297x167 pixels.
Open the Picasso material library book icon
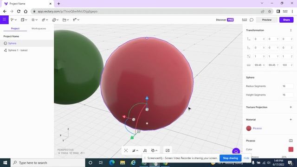[291, 141]
